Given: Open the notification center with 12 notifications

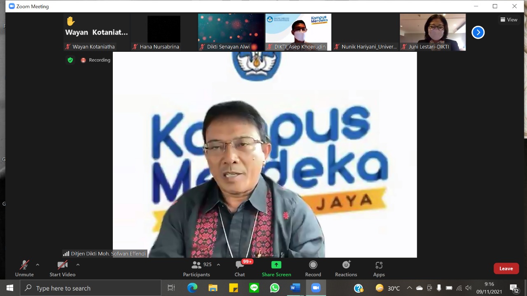Looking at the screenshot, I should [x=514, y=288].
